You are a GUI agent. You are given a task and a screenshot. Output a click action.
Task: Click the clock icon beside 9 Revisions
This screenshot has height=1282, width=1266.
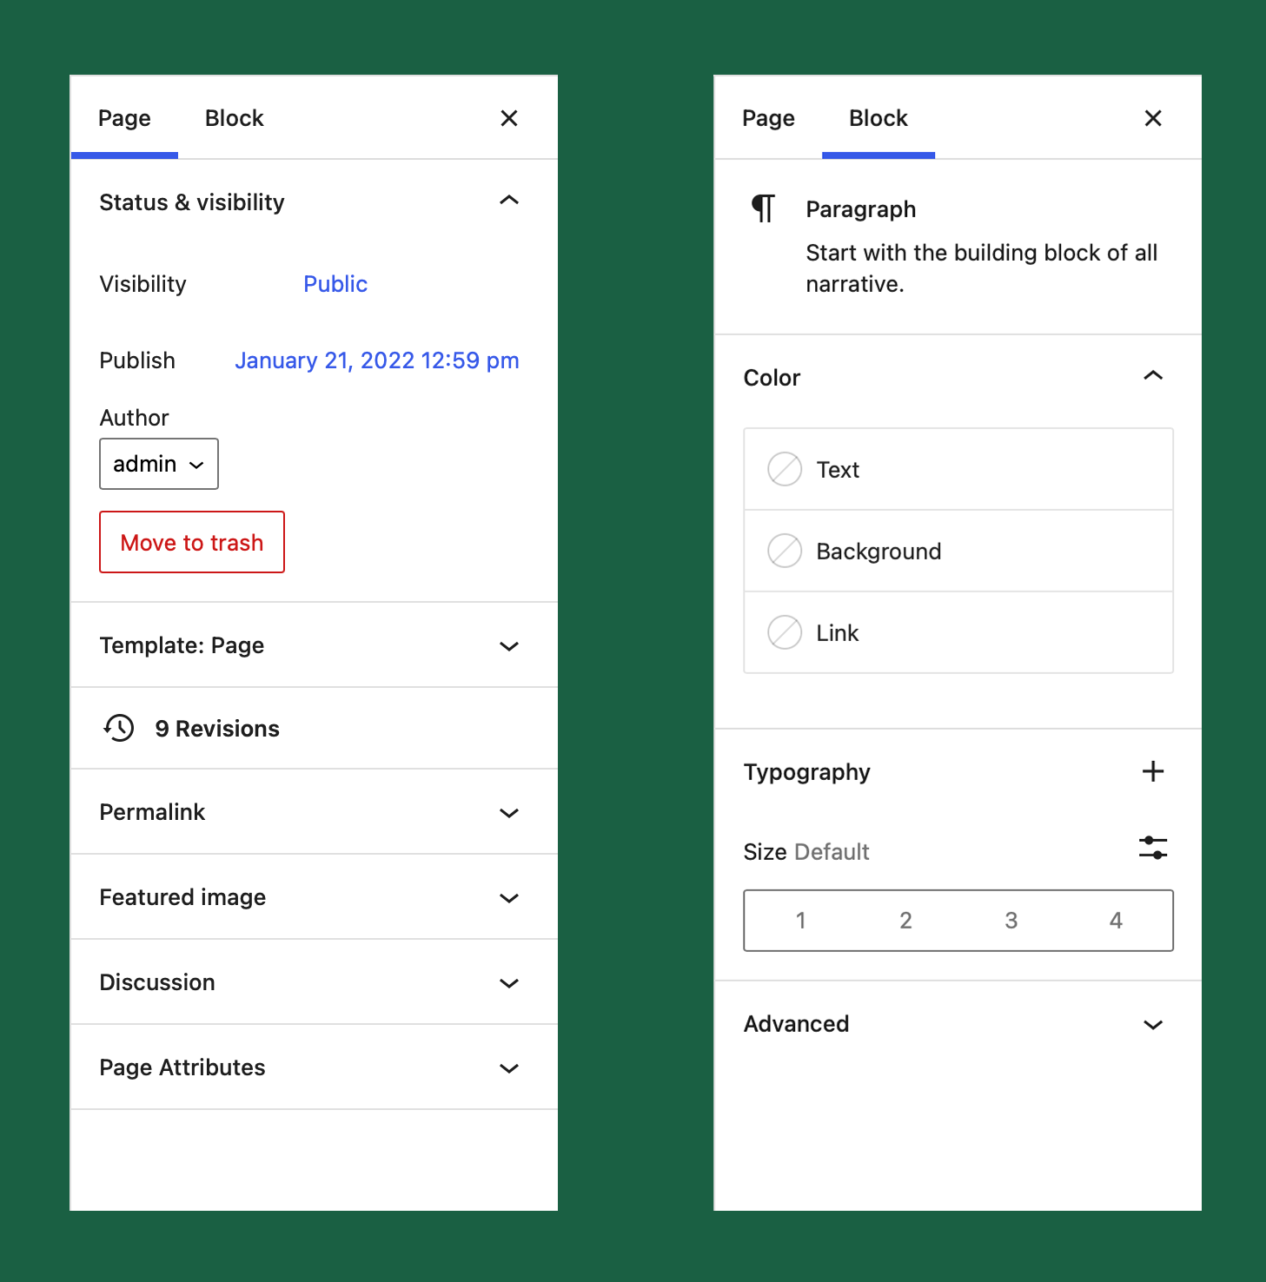pos(119,728)
